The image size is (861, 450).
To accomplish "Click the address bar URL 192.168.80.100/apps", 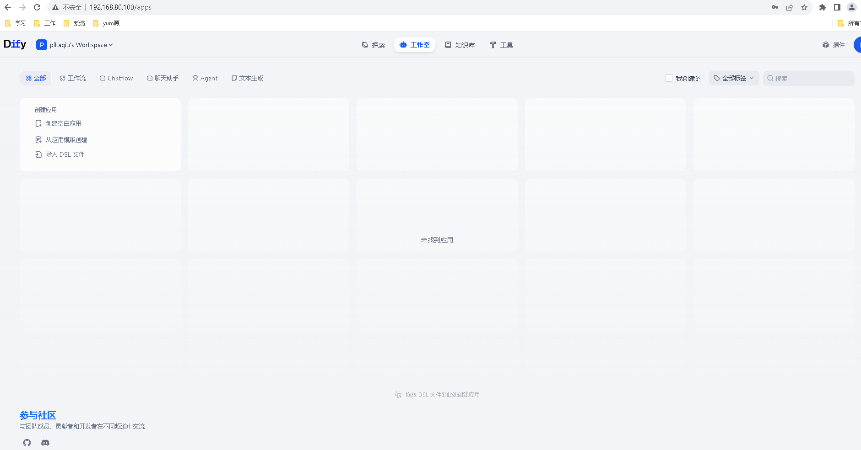I will click(120, 7).
